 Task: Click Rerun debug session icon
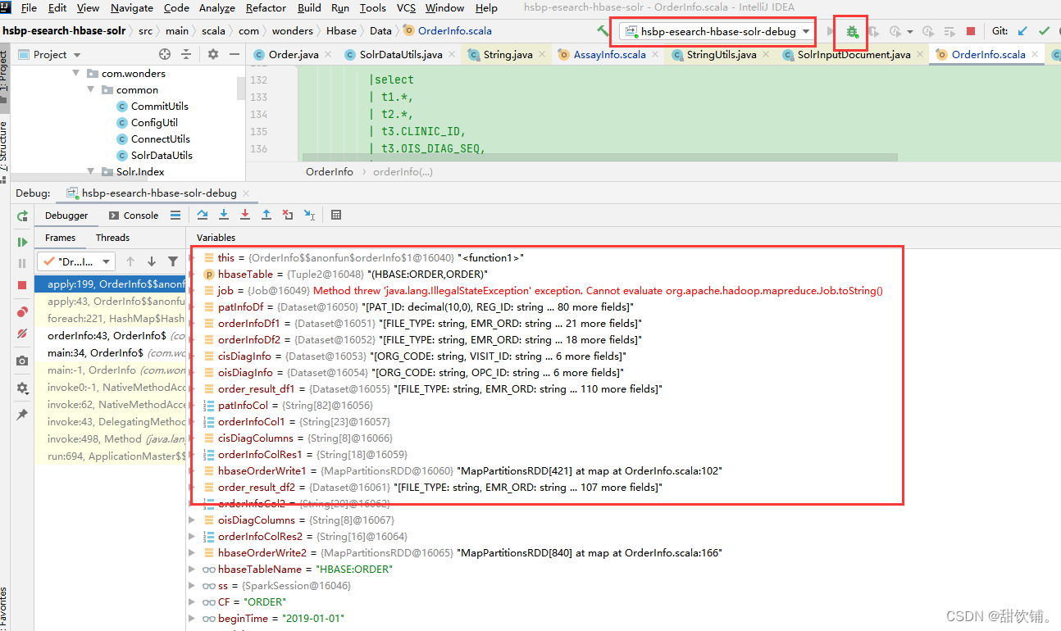point(22,216)
